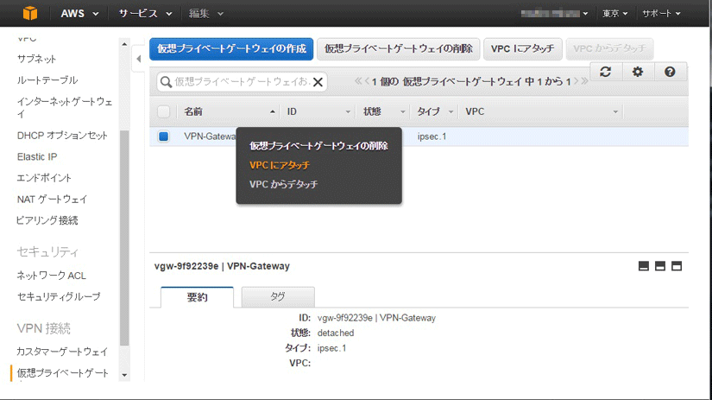Minimize the details pane layout icon
This screenshot has width=712, height=400.
[643, 266]
